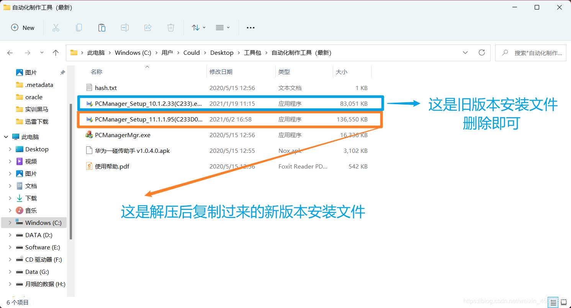Click 工具包 in the address breadcrumb

[x=252, y=53]
